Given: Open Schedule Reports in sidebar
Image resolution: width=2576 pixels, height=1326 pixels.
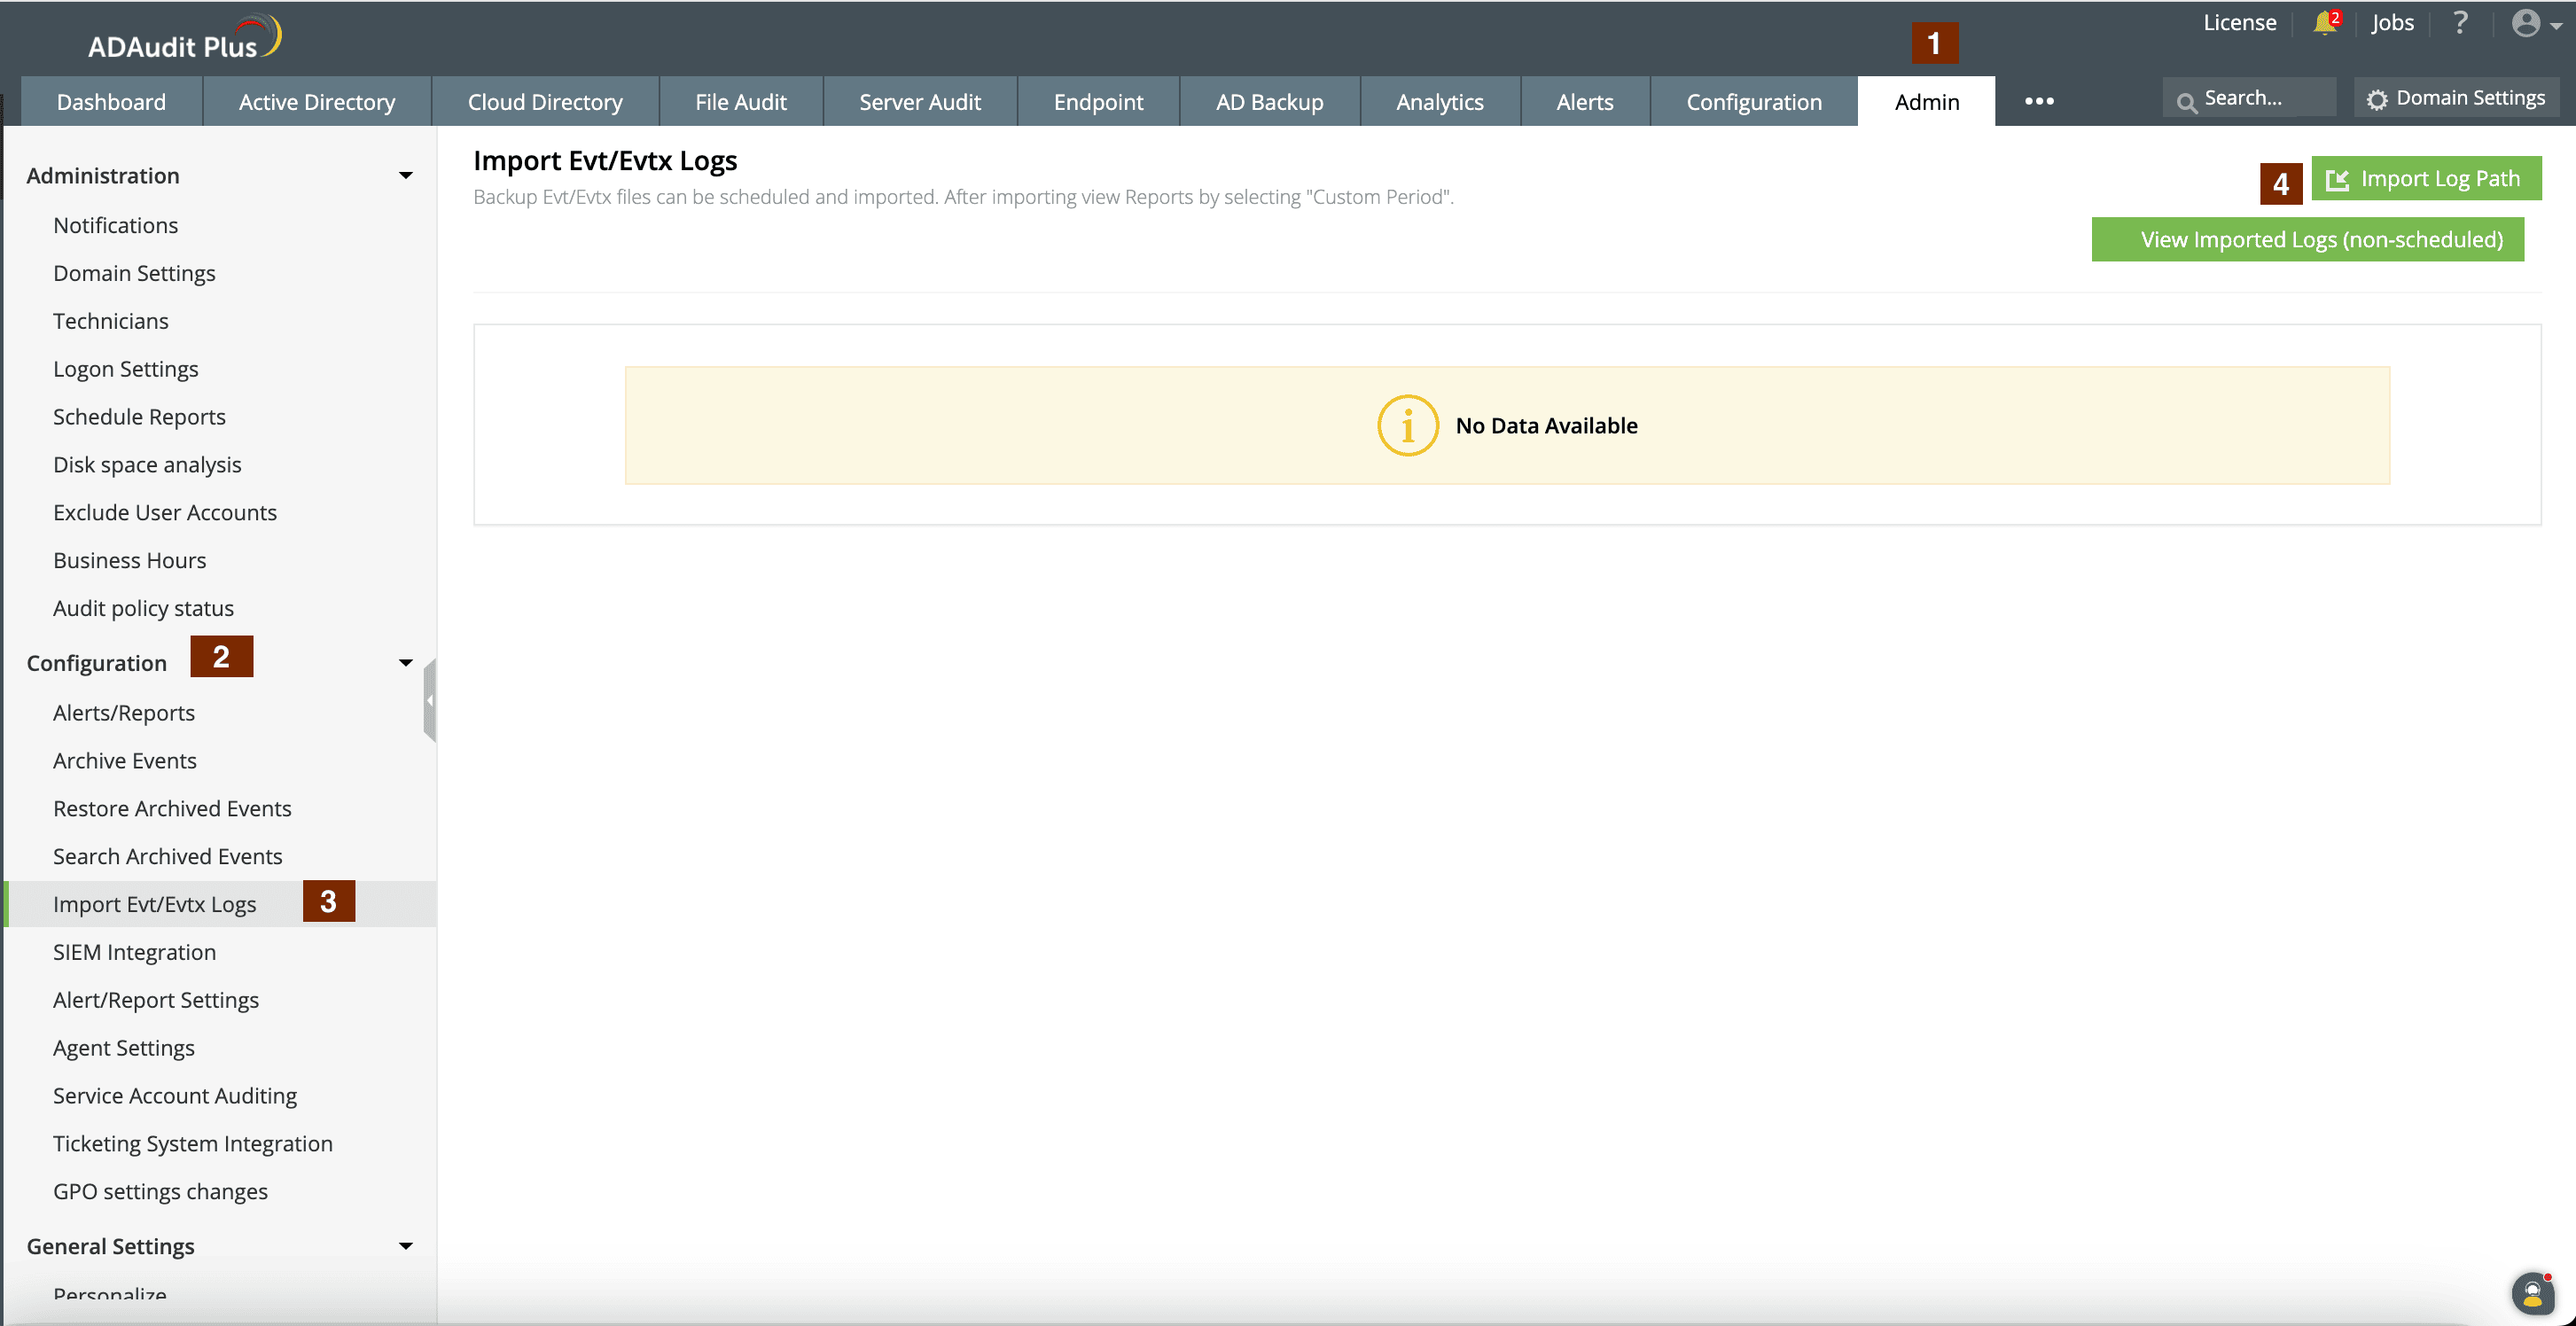Looking at the screenshot, I should (139, 417).
